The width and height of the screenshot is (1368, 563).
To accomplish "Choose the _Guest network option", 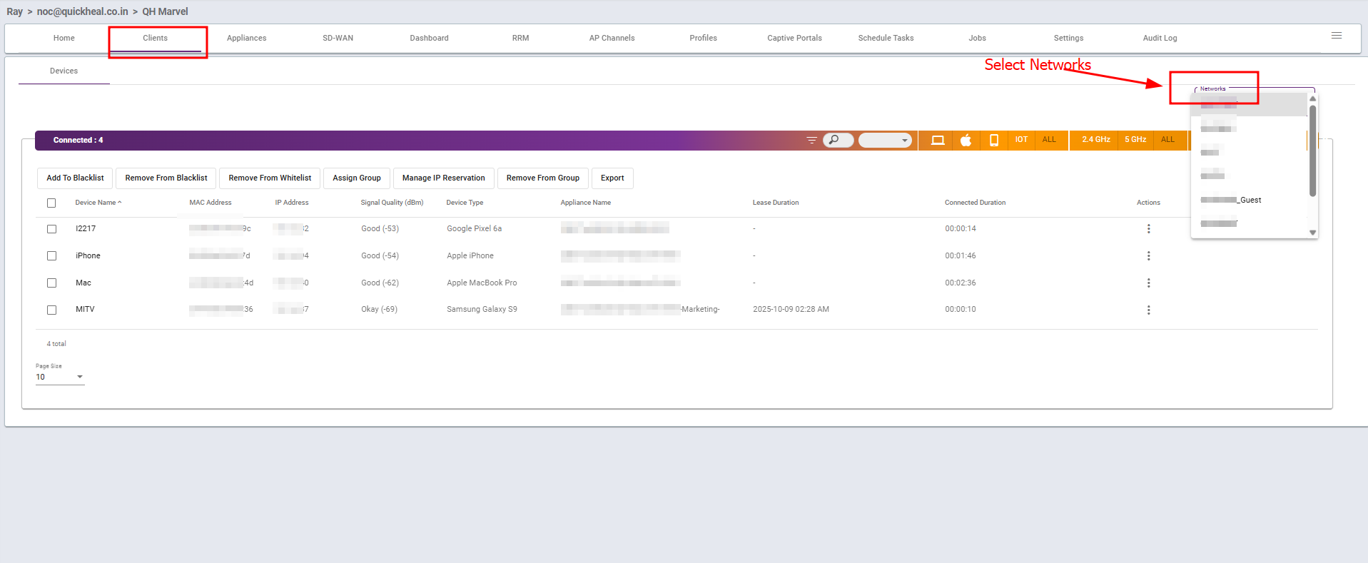I will 1232,201.
